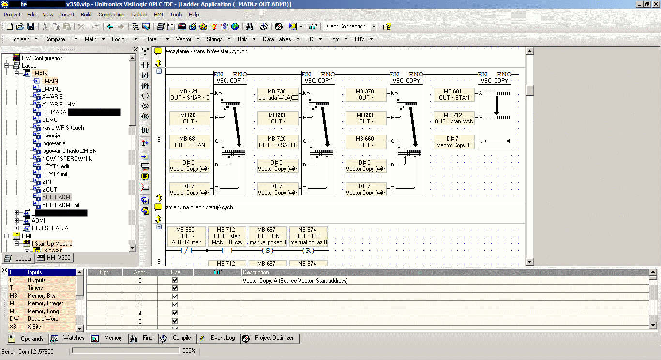Click ladder editor vertical scrollbar thumb
661x360 pixels.
point(530,90)
